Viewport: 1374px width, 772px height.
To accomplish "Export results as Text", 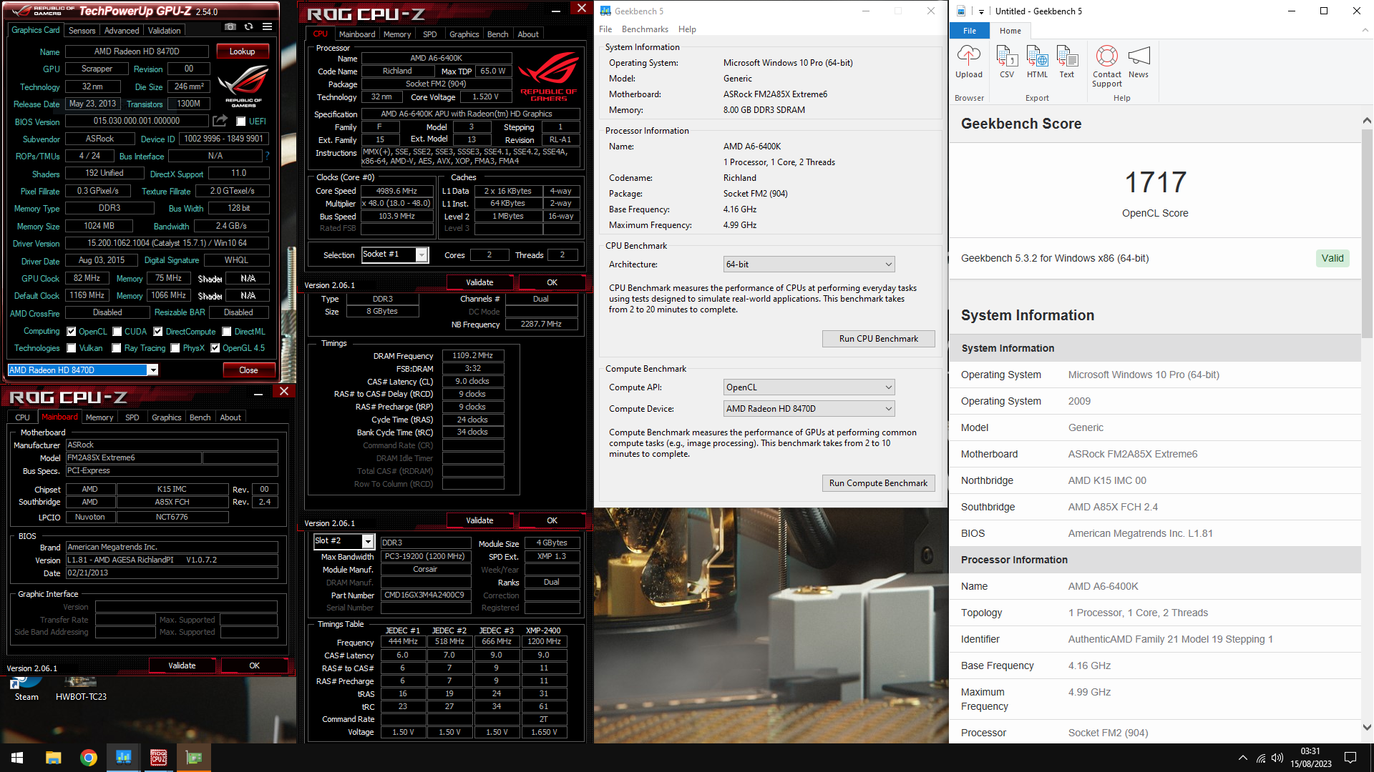I will point(1066,62).
